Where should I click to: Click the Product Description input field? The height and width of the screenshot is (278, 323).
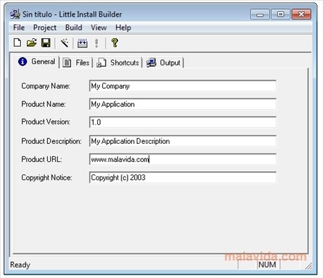tap(183, 141)
